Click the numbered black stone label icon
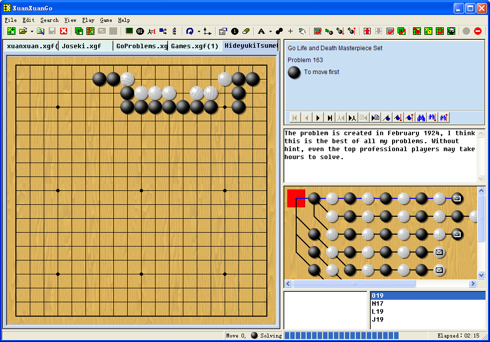This screenshot has height=342, width=490. coord(235,31)
